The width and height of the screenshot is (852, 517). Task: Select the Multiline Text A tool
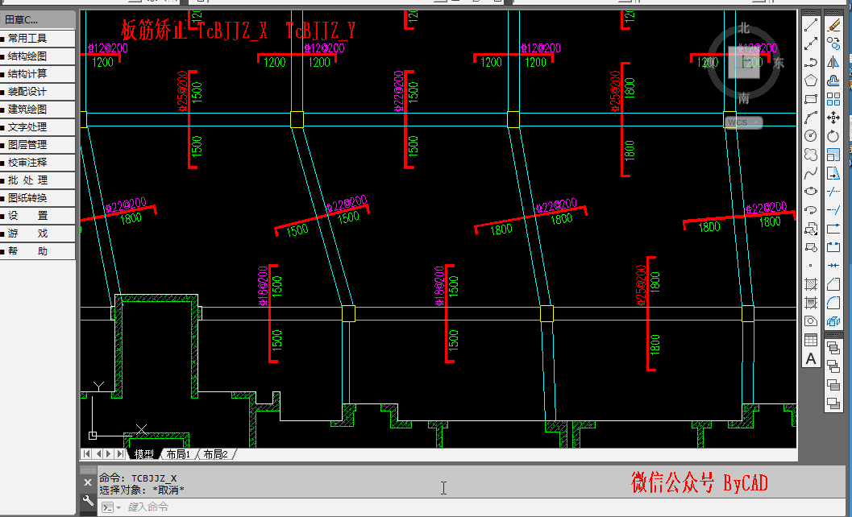811,359
